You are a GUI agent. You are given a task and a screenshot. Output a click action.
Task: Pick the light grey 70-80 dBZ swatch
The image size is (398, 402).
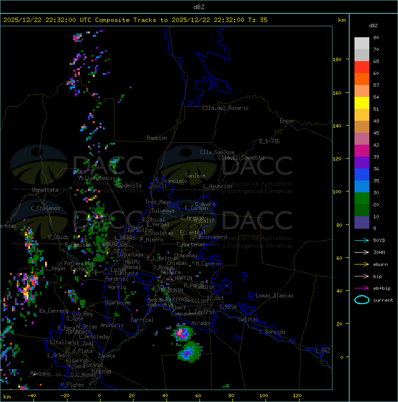coord(362,43)
